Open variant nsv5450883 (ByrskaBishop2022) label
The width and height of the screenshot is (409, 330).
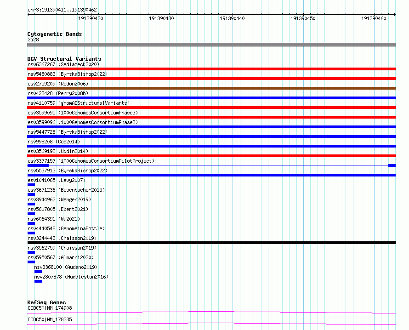(68, 74)
